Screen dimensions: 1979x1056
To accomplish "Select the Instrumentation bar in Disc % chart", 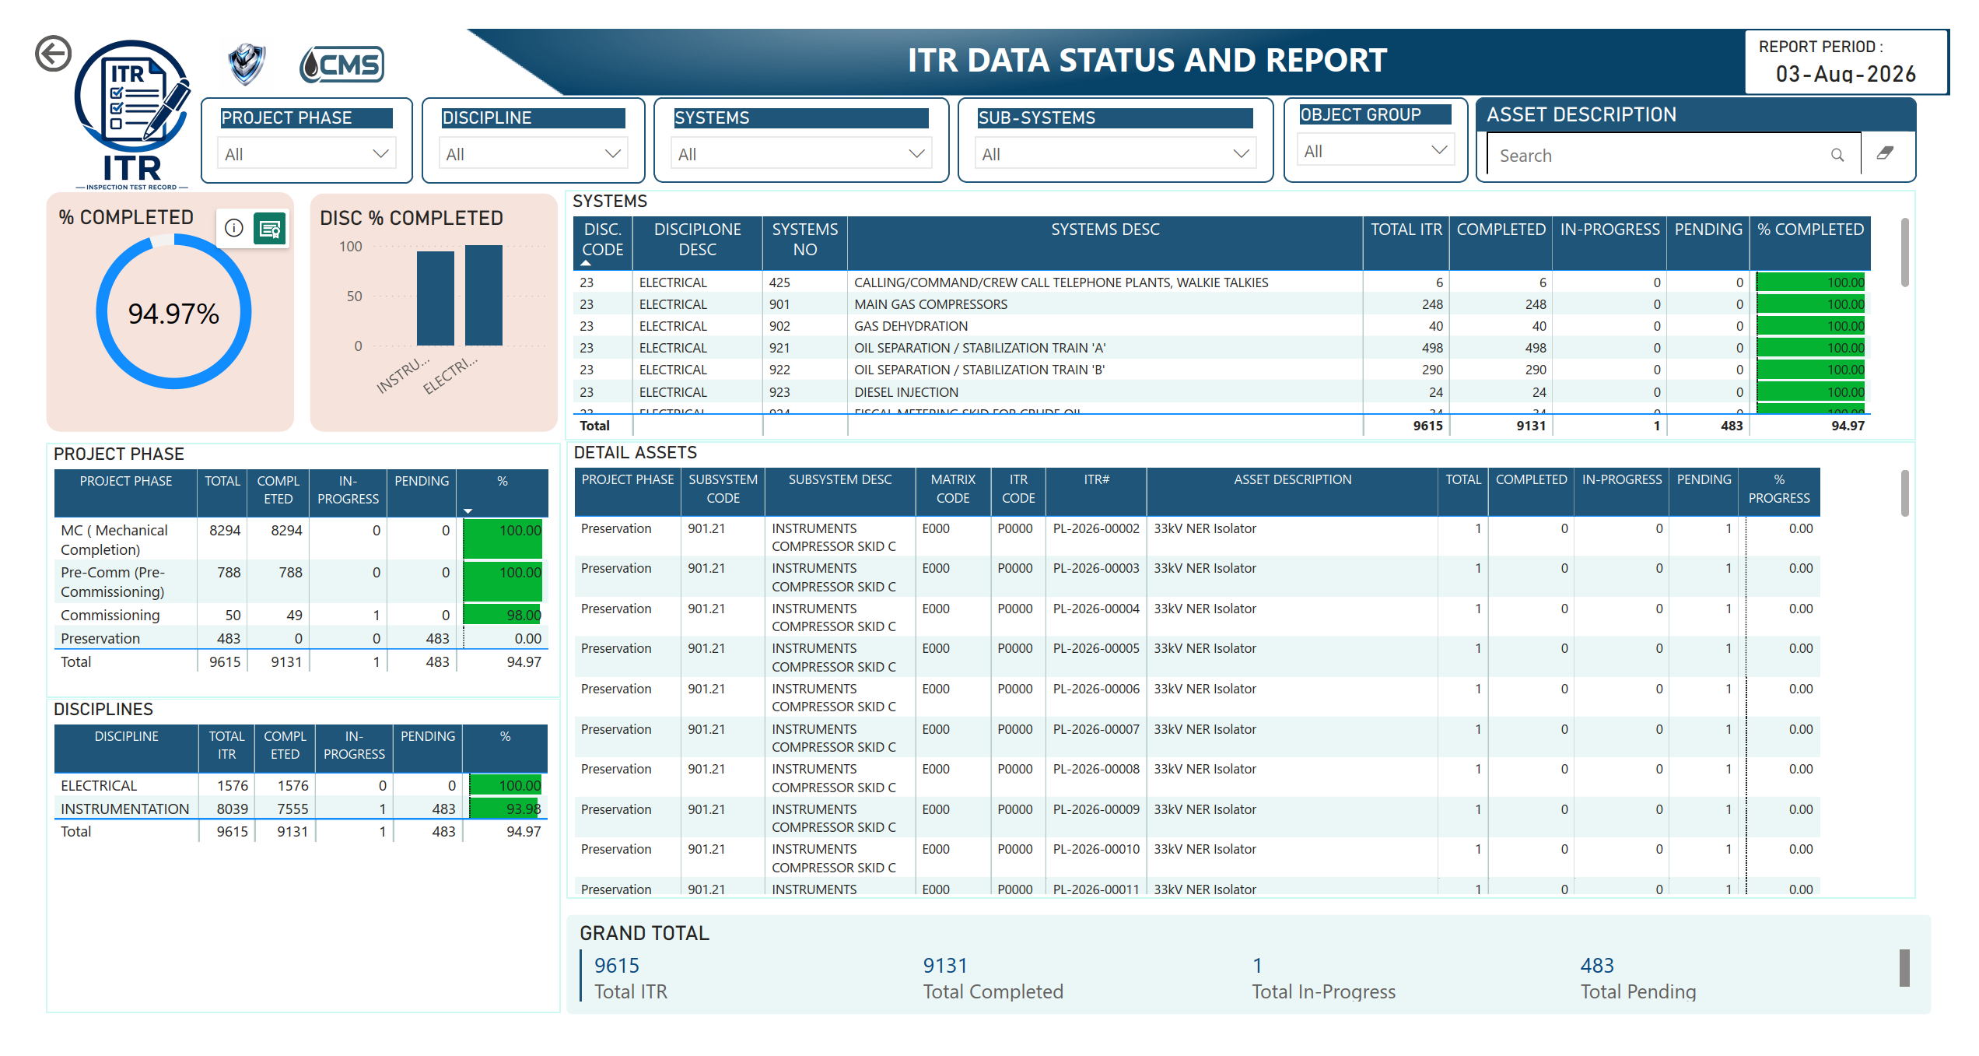I will coord(436,298).
